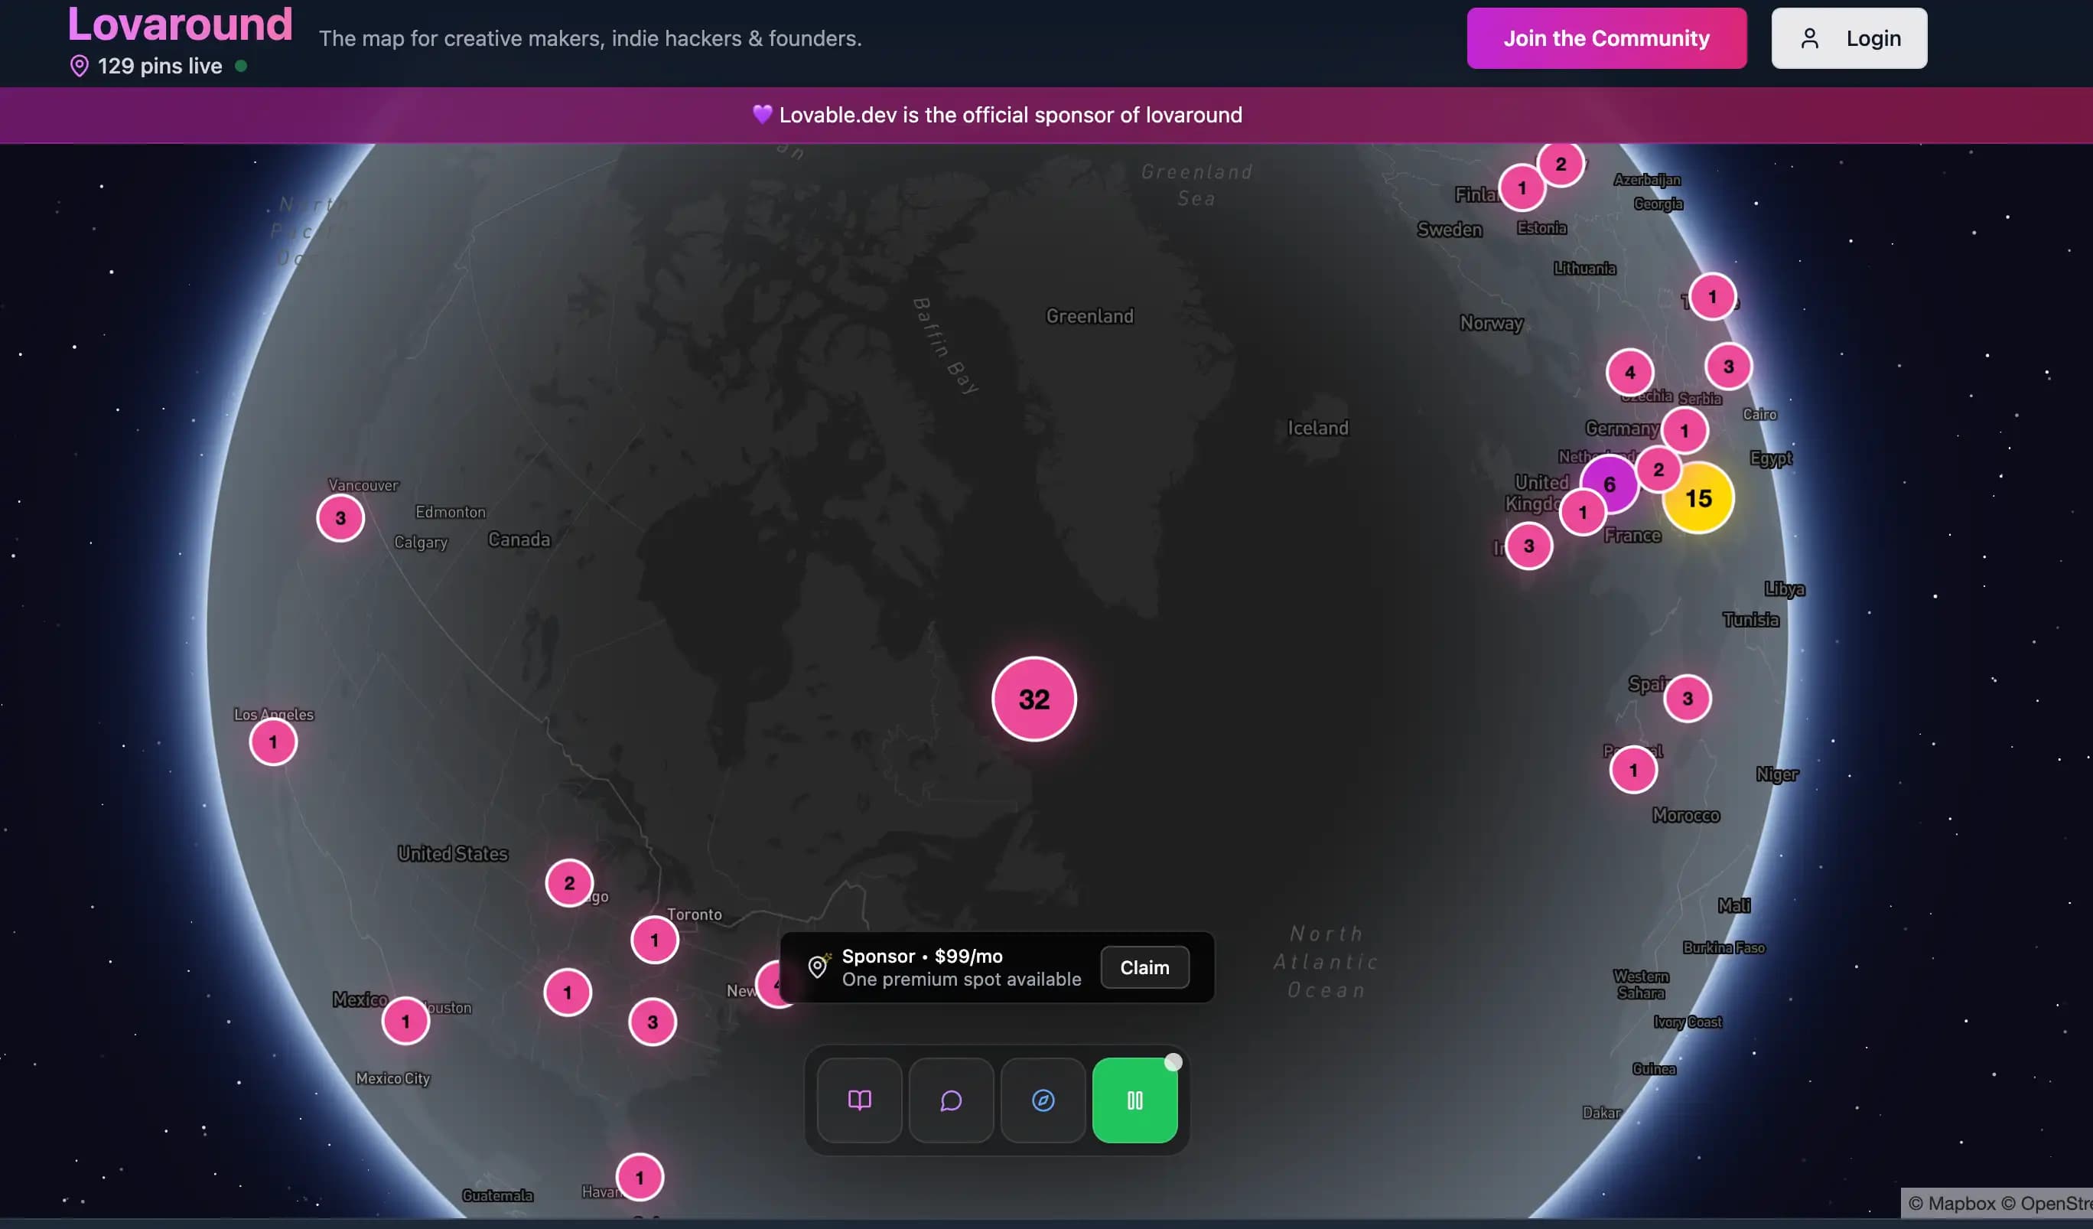Open the purple cluster of 6 pins

(1609, 484)
